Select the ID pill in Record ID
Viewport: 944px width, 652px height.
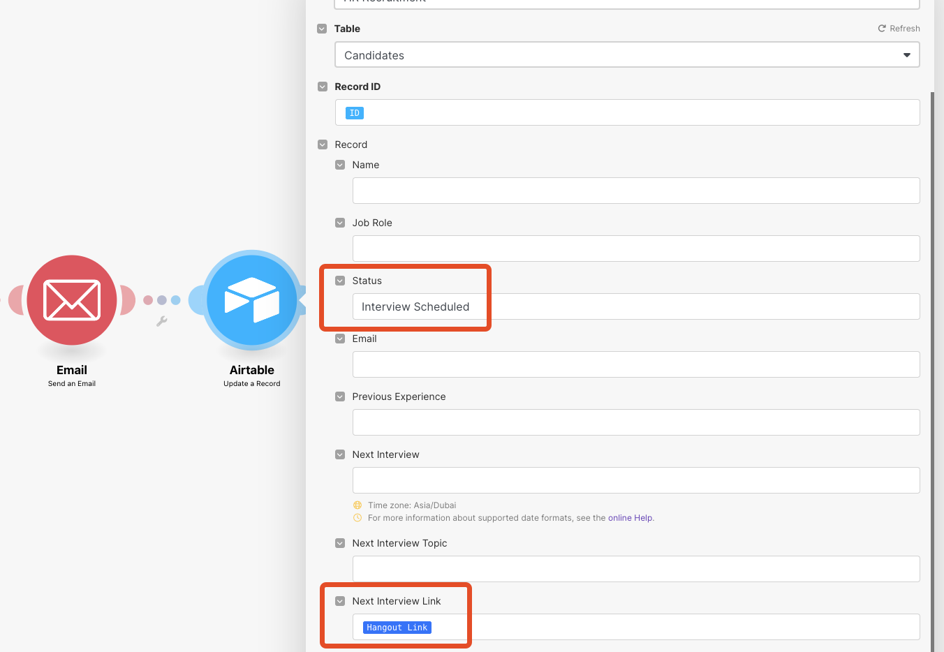tap(355, 113)
